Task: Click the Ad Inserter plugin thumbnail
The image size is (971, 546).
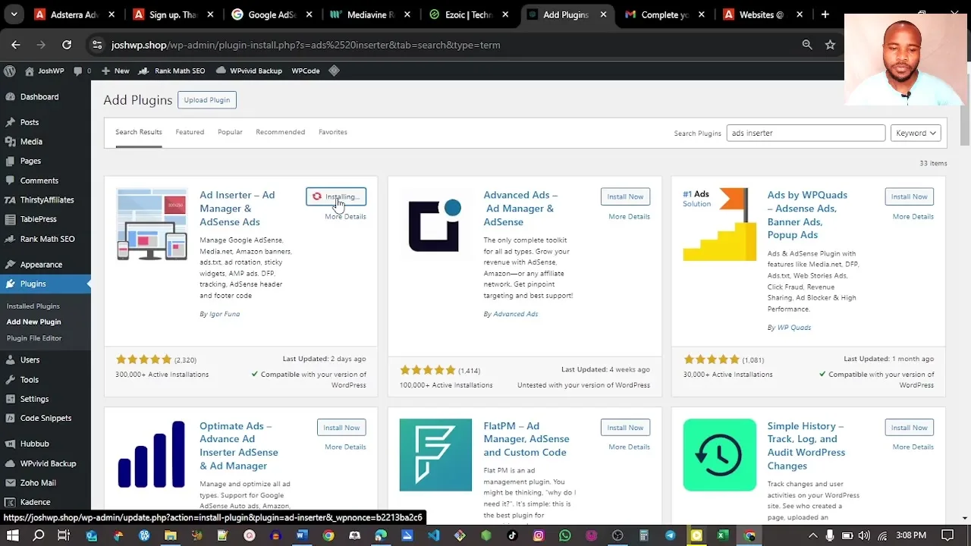Action: [x=152, y=224]
